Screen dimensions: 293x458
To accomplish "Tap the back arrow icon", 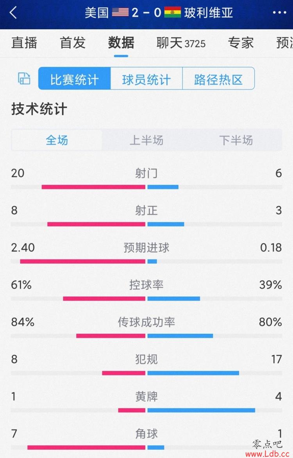I will (13, 13).
